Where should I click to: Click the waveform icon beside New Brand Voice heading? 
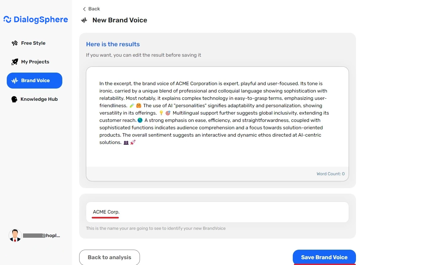(84, 20)
